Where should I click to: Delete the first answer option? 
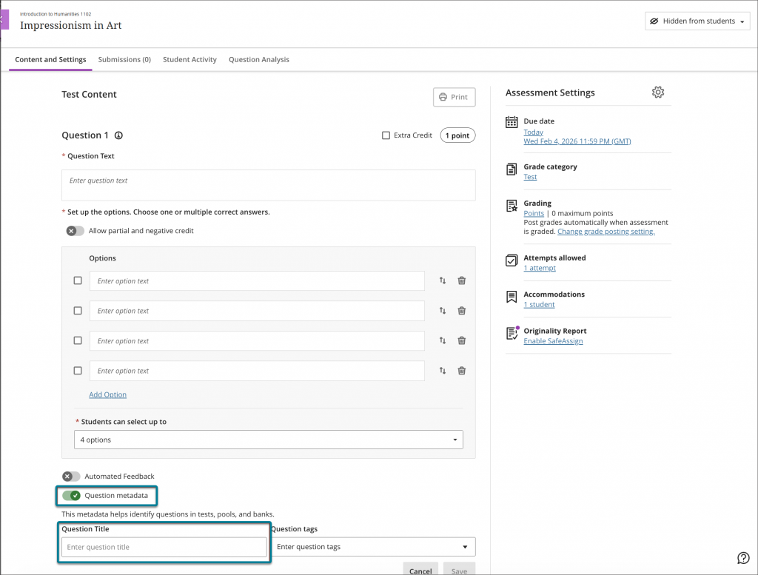(461, 280)
